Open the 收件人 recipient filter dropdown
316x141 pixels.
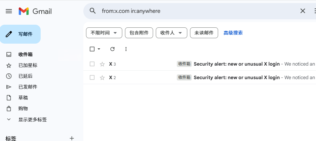point(171,33)
